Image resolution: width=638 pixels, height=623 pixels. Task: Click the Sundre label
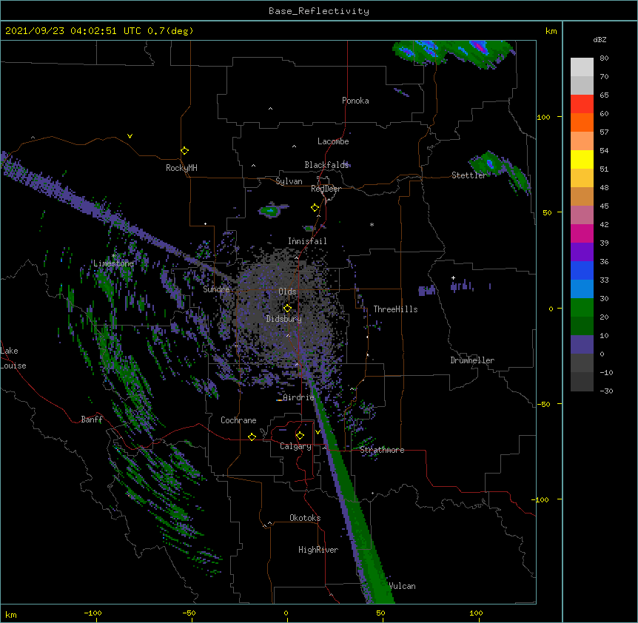pyautogui.click(x=216, y=289)
